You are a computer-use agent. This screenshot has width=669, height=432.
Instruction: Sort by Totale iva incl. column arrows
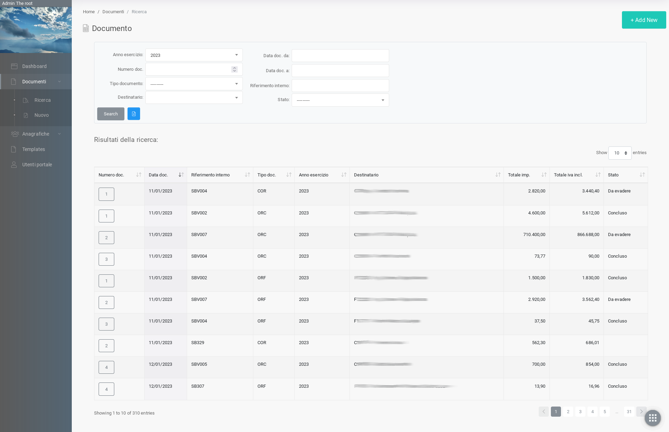click(598, 175)
